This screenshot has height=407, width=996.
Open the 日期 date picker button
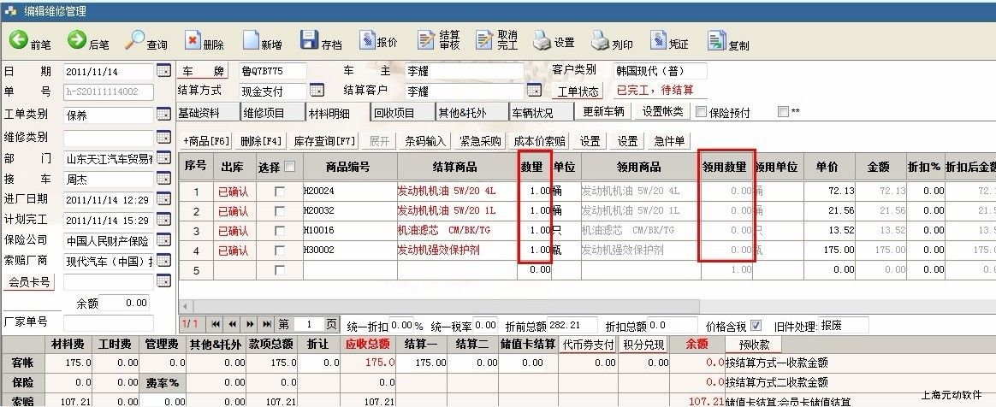click(163, 70)
